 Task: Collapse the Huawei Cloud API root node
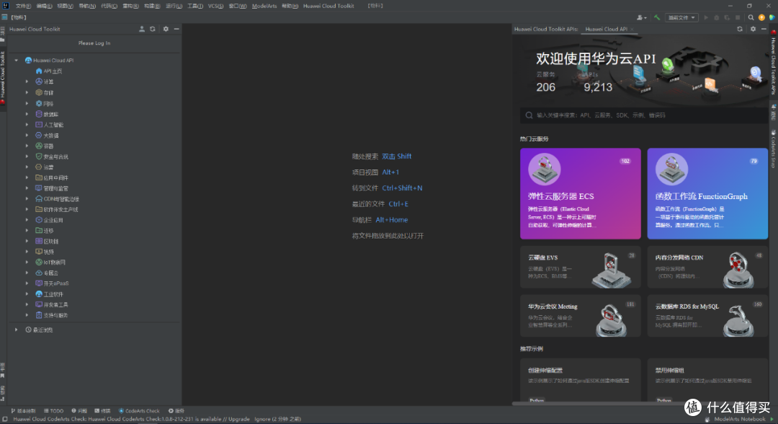(17, 61)
